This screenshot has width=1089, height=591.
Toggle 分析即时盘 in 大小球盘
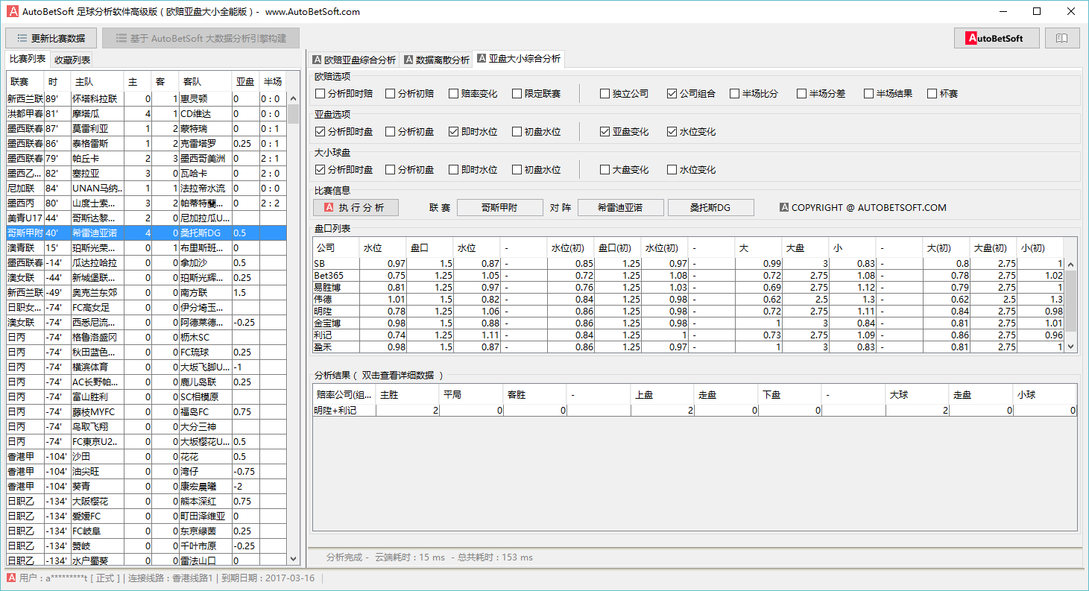[x=344, y=170]
